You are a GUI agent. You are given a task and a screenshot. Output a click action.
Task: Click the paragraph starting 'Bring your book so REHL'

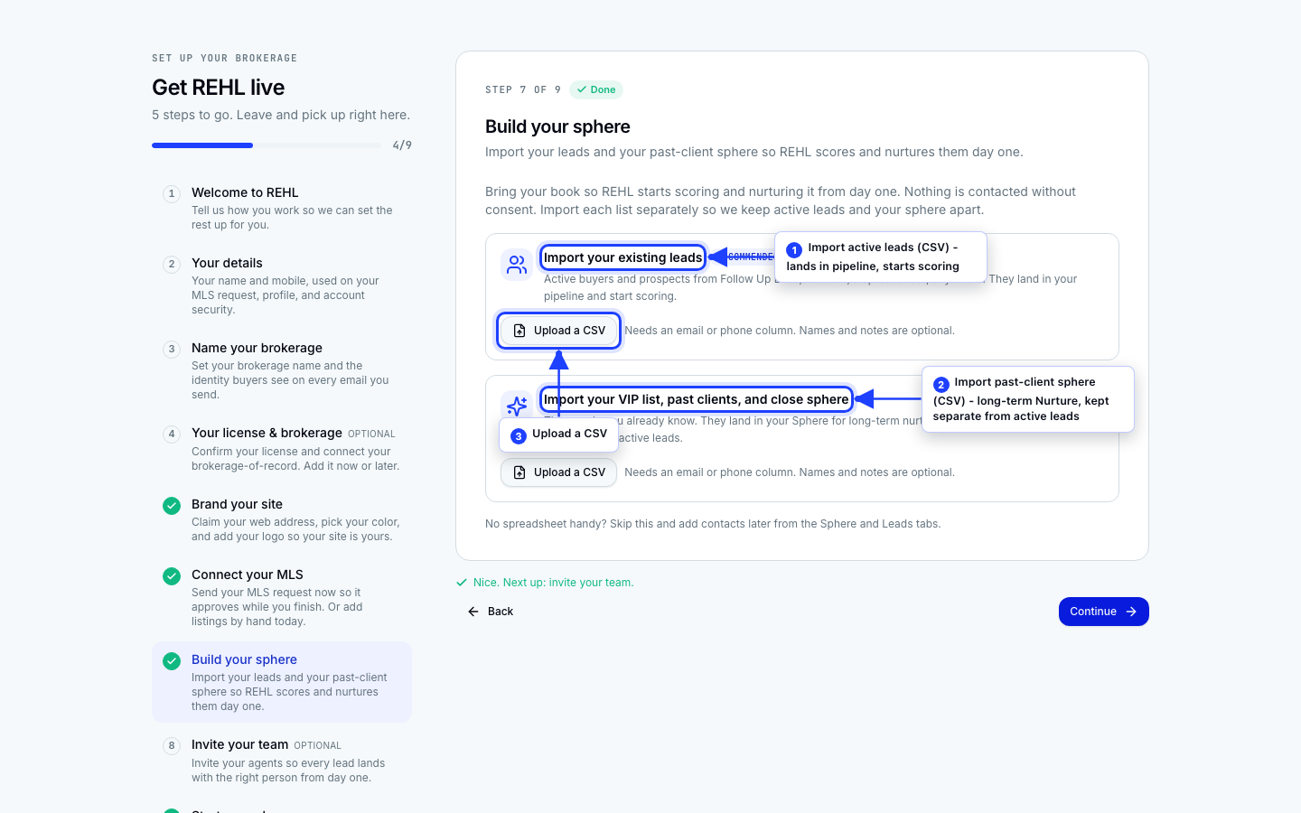(x=781, y=201)
